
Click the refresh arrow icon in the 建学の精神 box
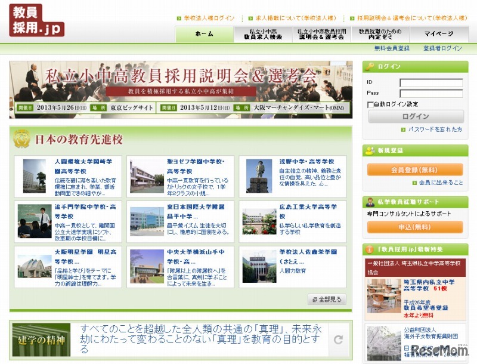pos(338,340)
